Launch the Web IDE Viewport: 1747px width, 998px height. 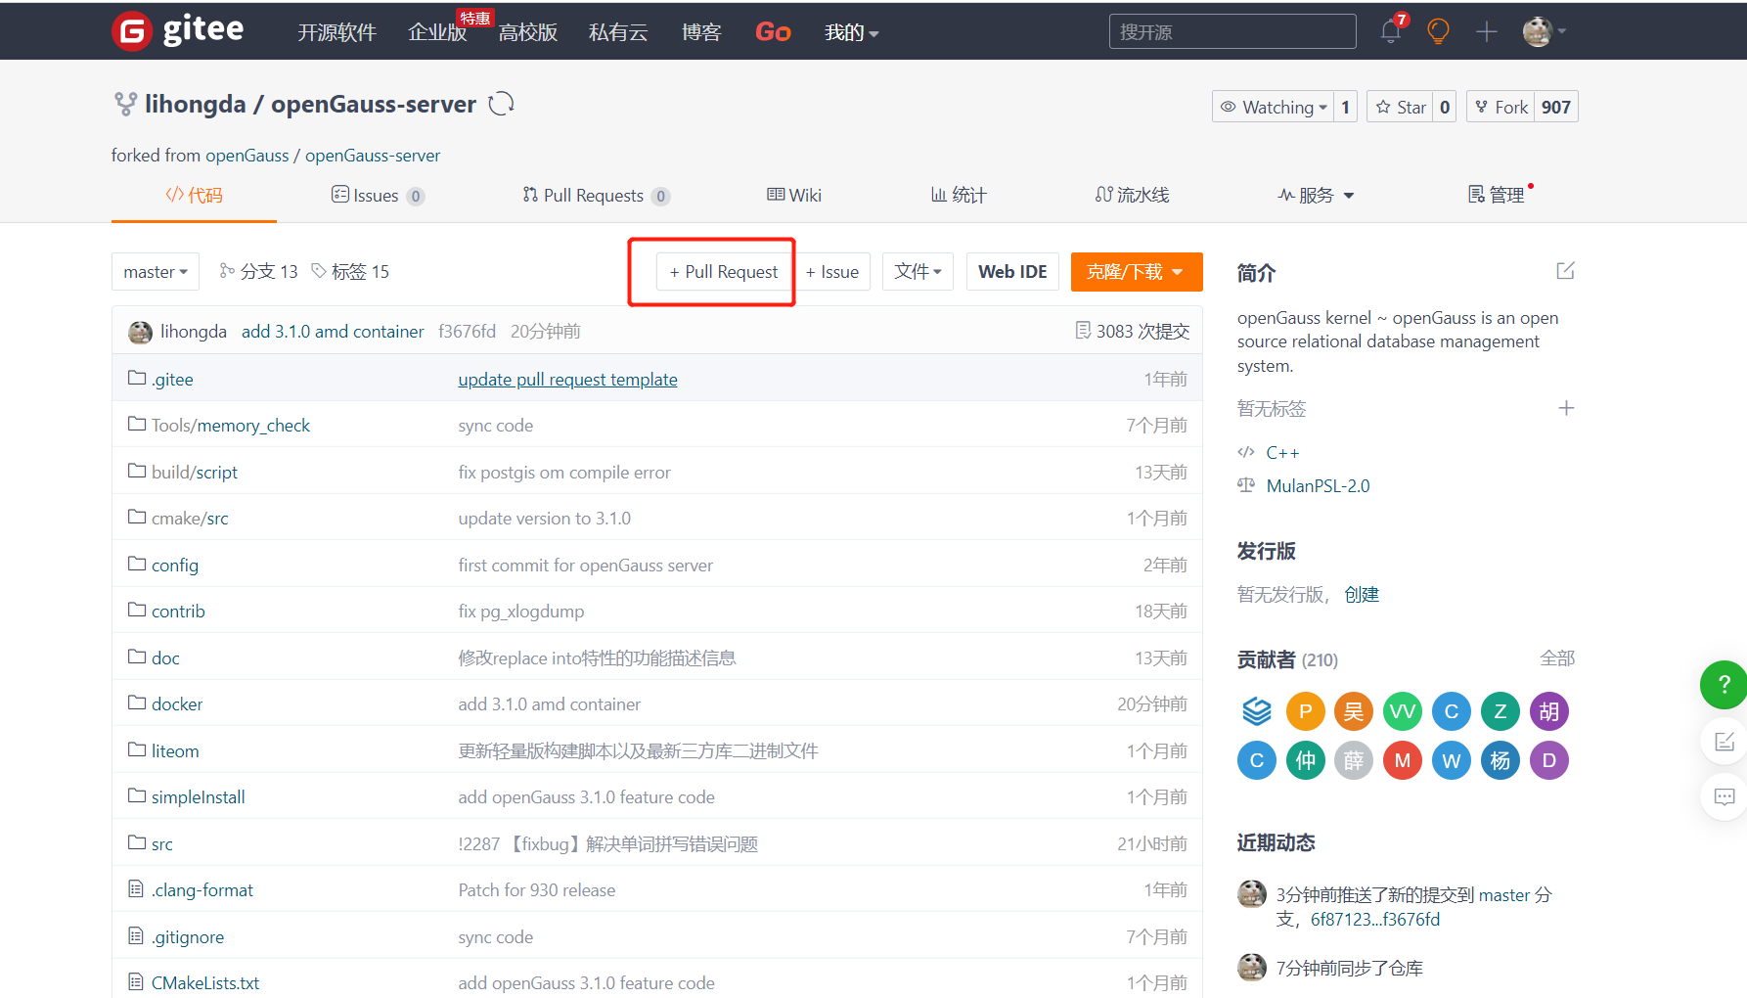[1012, 272]
